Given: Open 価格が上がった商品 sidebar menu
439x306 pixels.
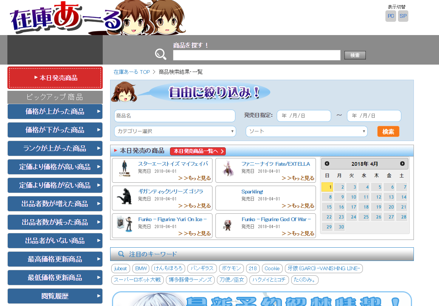Looking at the screenshot, I should pyautogui.click(x=55, y=111).
